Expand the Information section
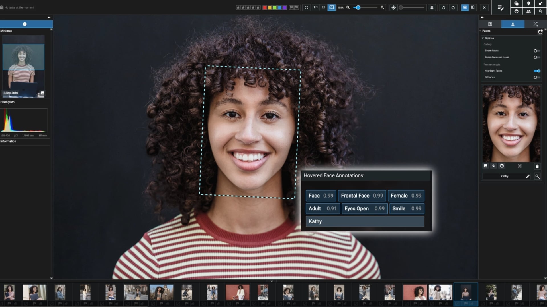Image resolution: width=547 pixels, height=307 pixels. pos(8,141)
